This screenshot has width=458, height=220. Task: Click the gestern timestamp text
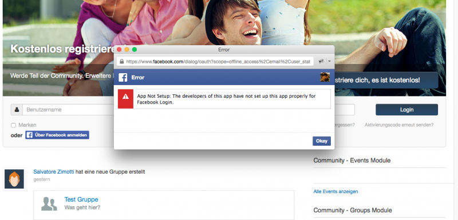coord(41,179)
